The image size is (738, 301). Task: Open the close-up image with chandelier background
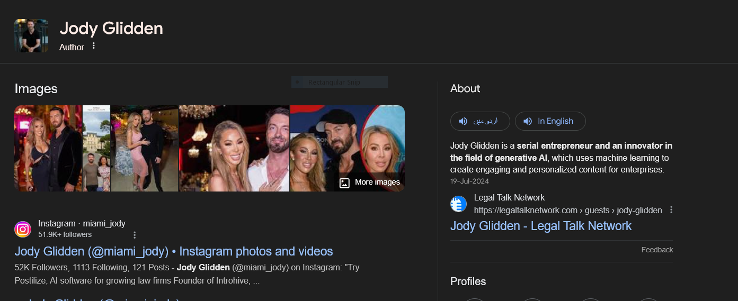coord(234,148)
